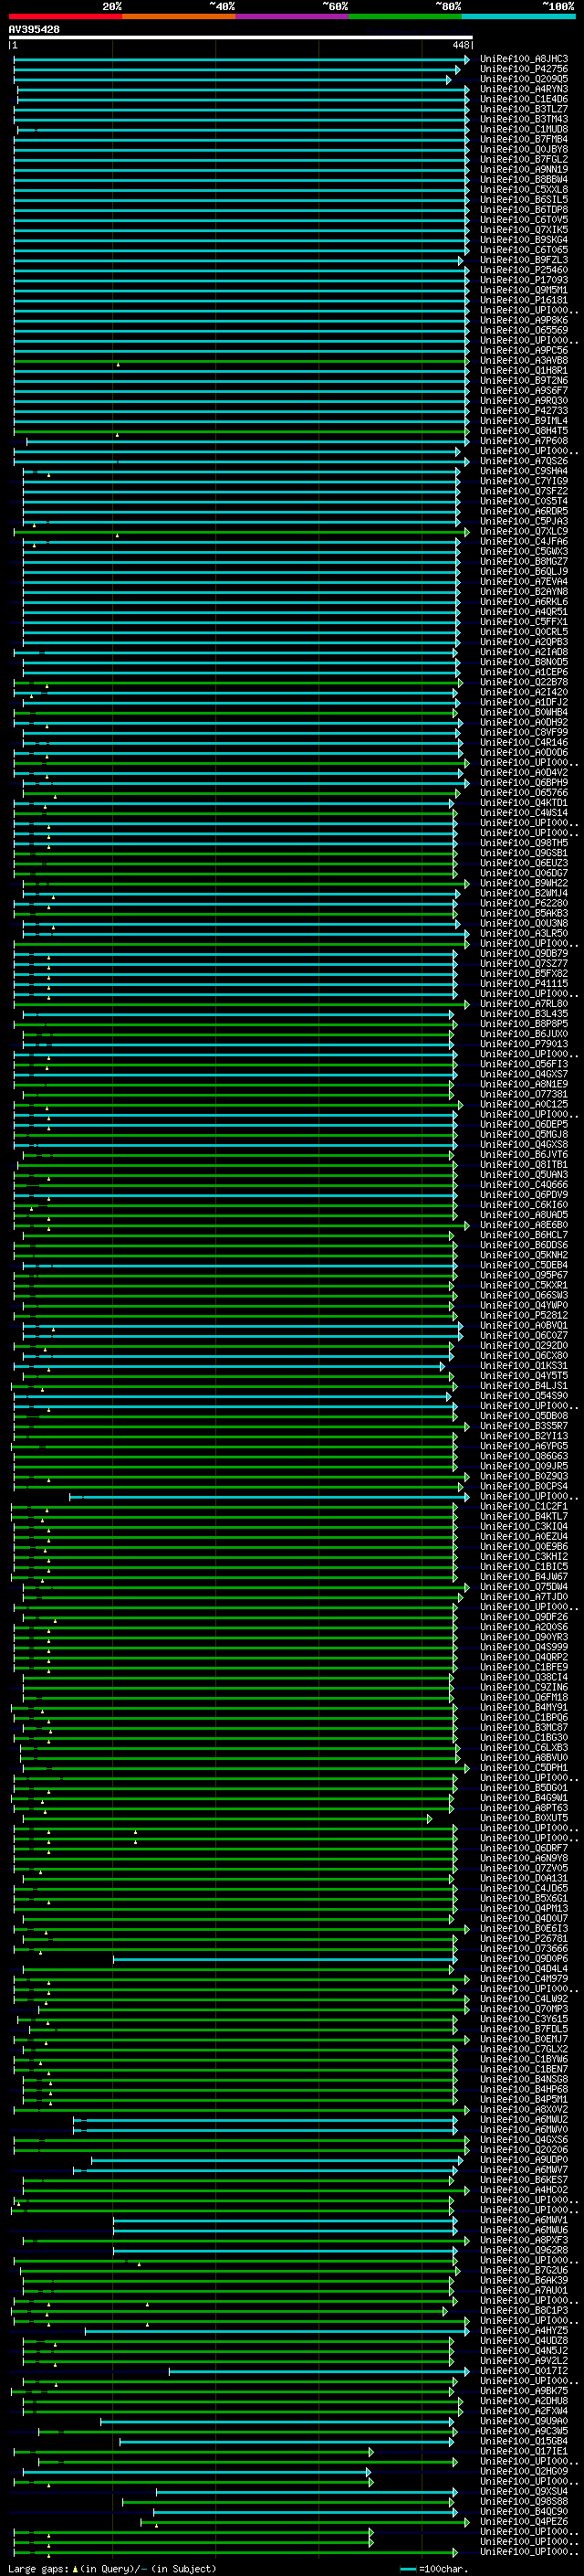The height and width of the screenshot is (2576, 584).
Task: Open UniRef100_Q7XLC9 entry
Action: (524, 532)
